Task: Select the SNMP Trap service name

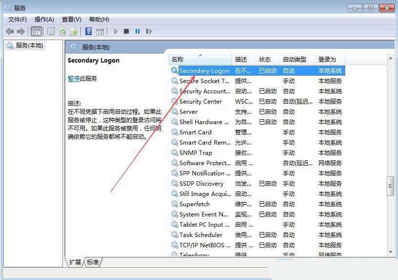Action: (x=196, y=152)
